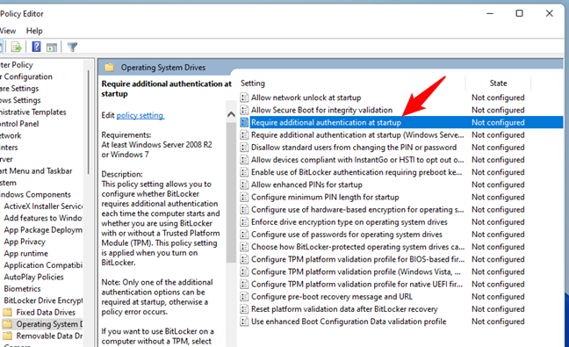
Task: Click icon beside Disallow standard users changing PIN
Action: pos(245,148)
